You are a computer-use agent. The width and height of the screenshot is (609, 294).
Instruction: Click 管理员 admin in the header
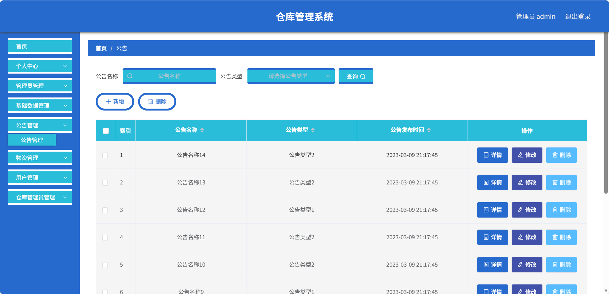pos(536,17)
